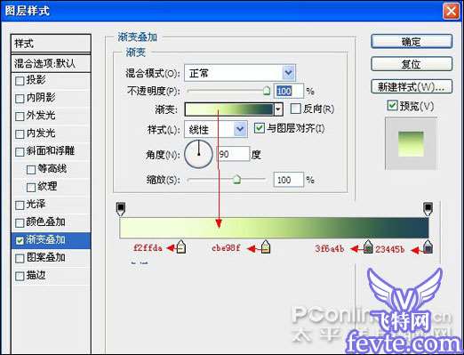Enable the 内发光 checkbox
Viewport: 464px width, 355px height.
(x=20, y=134)
